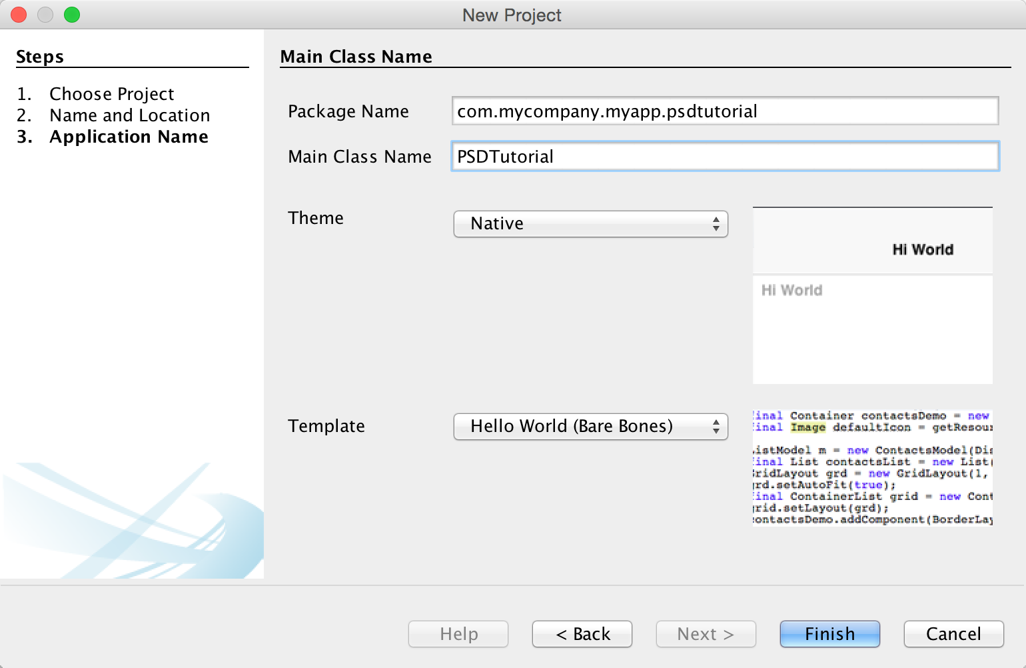Click the Cancel button
Viewport: 1026px width, 668px height.
tap(953, 634)
